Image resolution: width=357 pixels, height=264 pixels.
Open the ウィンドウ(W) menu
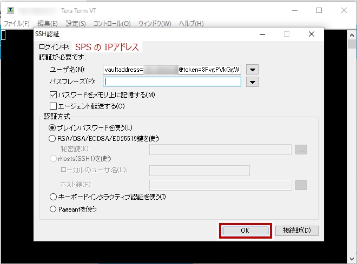pyautogui.click(x=155, y=24)
